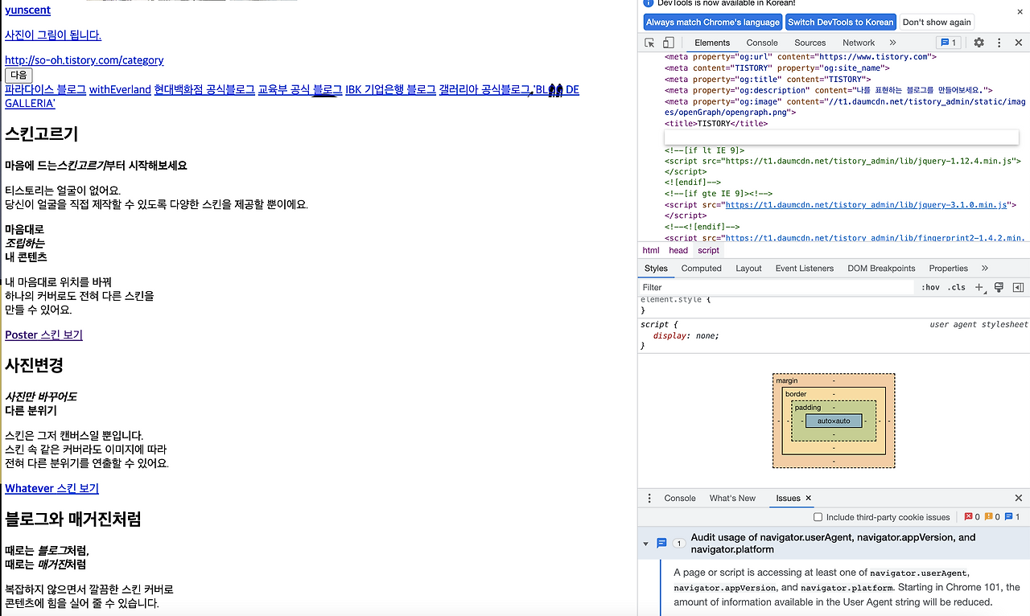Open the withEverland link
The height and width of the screenshot is (616, 1030).
[120, 89]
